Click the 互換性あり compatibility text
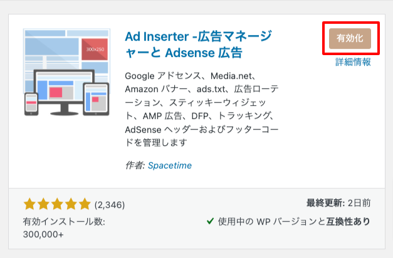The height and width of the screenshot is (258, 393). tap(347, 222)
